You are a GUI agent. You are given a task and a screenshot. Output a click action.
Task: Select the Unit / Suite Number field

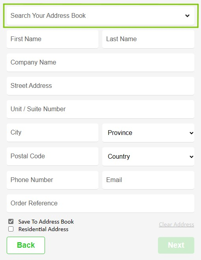[x=100, y=109]
